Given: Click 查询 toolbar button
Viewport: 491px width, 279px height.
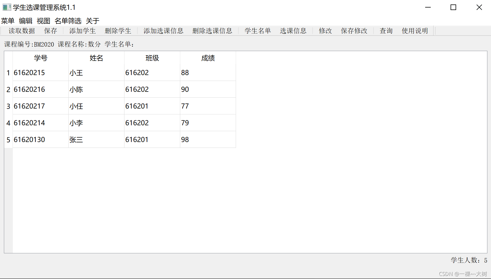Looking at the screenshot, I should tap(386, 31).
